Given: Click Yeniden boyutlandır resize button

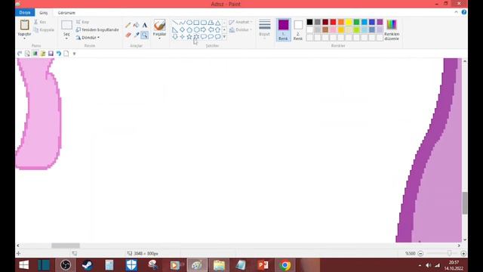Looking at the screenshot, I should point(97,29).
